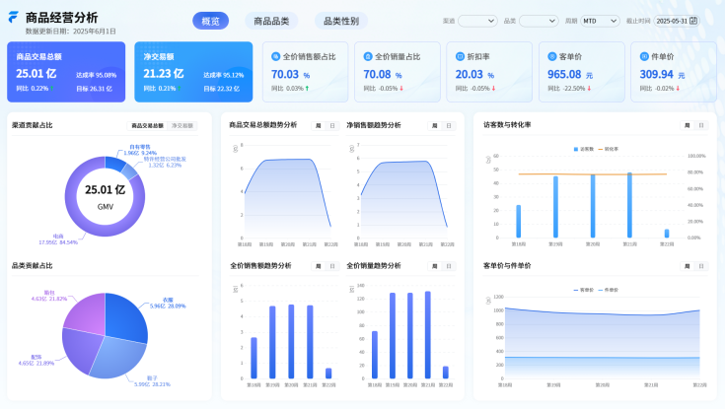Click the 商品交易总额 summary card
Viewport: 725px width, 409px height.
tap(66, 72)
